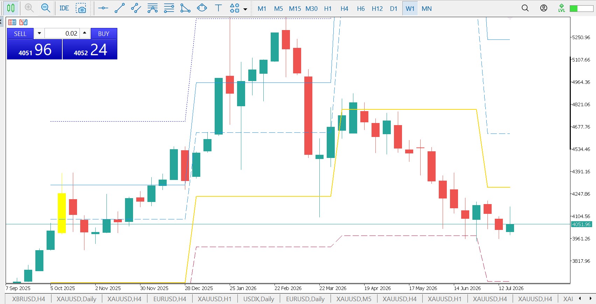This screenshot has width=596, height=304.
Task: Select the Fibonacci retracement tool
Action: [169, 8]
